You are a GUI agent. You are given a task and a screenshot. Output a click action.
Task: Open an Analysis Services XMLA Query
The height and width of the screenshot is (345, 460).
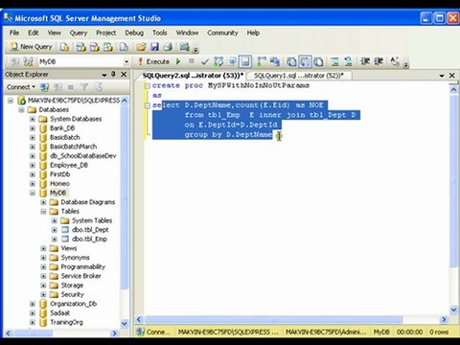click(x=108, y=47)
